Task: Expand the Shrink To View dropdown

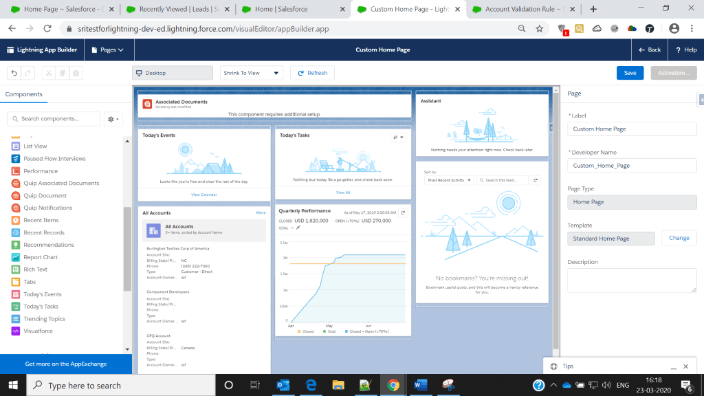Action: coord(251,73)
